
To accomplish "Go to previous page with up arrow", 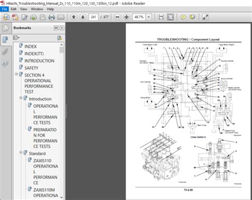I will click(74, 17).
